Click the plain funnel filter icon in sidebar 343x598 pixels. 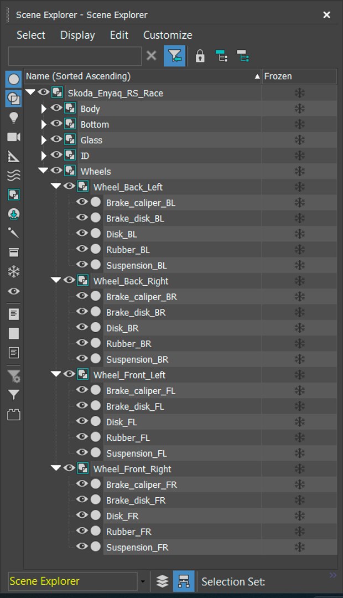coord(14,395)
